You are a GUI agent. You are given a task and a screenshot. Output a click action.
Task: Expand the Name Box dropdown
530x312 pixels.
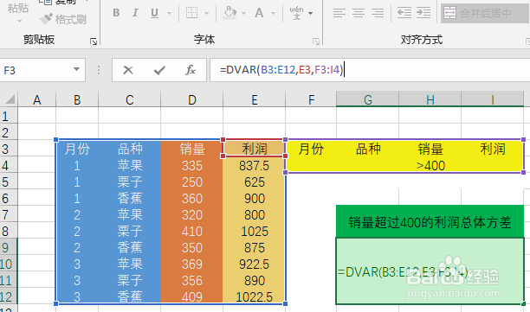coord(77,69)
